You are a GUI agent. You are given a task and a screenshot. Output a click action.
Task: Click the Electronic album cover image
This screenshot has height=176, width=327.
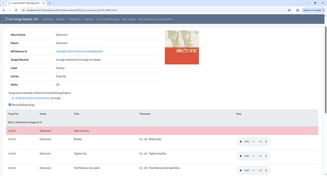pos(182,47)
